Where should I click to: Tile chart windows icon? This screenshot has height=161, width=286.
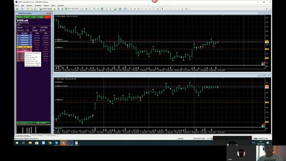tap(102, 9)
